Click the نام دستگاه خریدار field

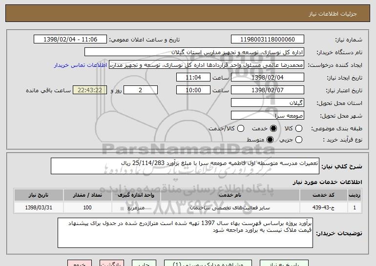coord(194,52)
